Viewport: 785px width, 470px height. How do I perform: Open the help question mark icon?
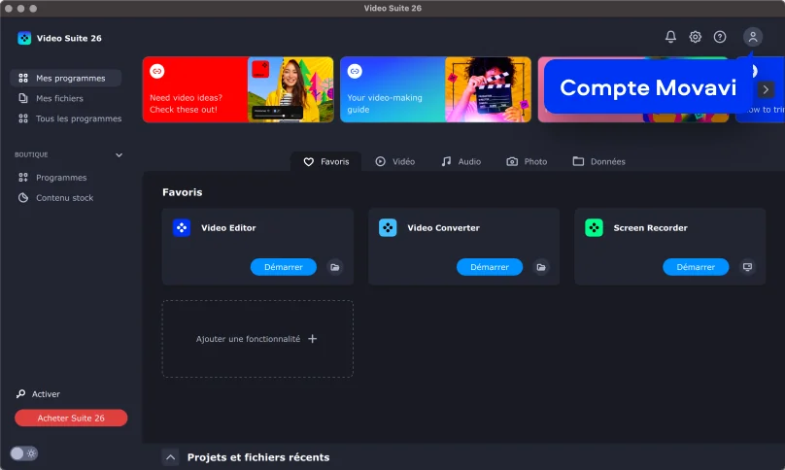coord(719,37)
